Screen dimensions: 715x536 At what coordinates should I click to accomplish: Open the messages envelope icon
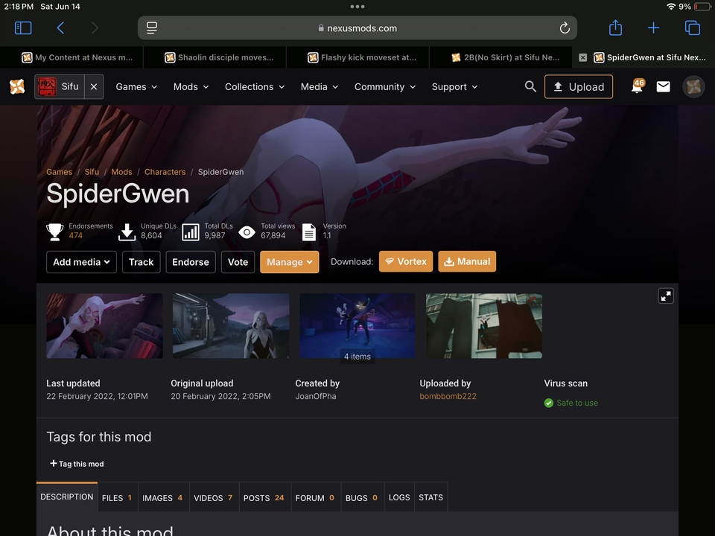pos(663,87)
